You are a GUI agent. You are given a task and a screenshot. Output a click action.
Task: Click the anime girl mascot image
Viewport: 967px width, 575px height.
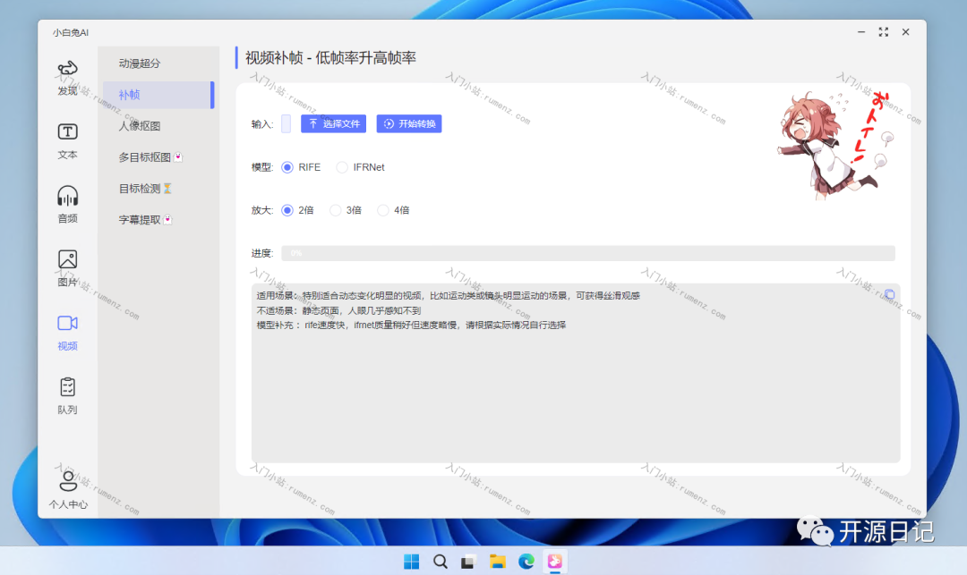pyautogui.click(x=835, y=145)
